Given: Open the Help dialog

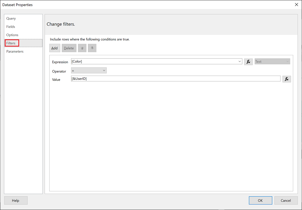Looking at the screenshot, I should click(x=16, y=200).
